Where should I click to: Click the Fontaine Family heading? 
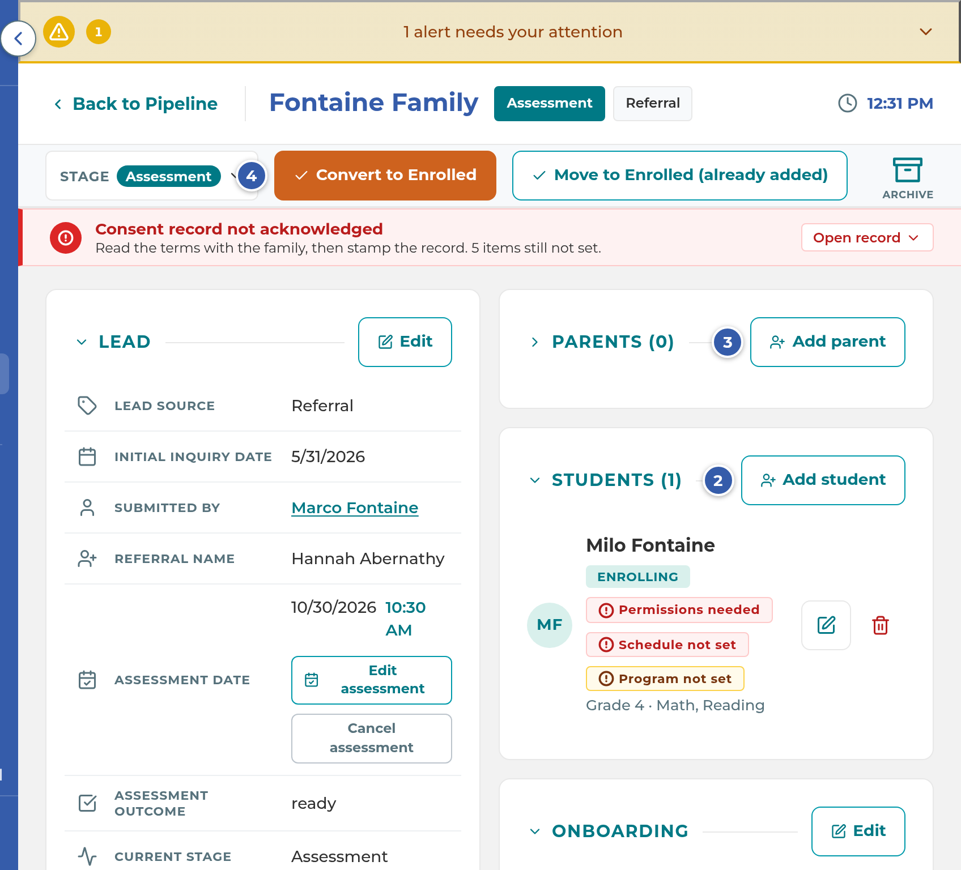click(373, 103)
